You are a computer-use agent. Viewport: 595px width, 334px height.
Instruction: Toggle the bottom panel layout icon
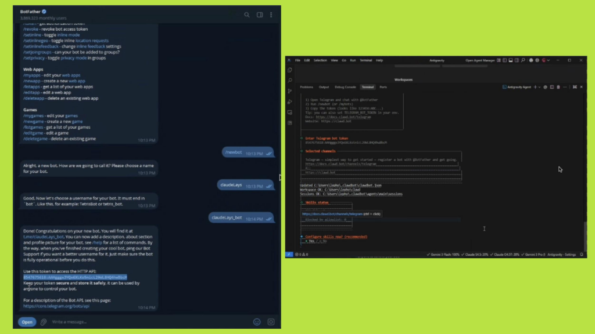coord(510,60)
